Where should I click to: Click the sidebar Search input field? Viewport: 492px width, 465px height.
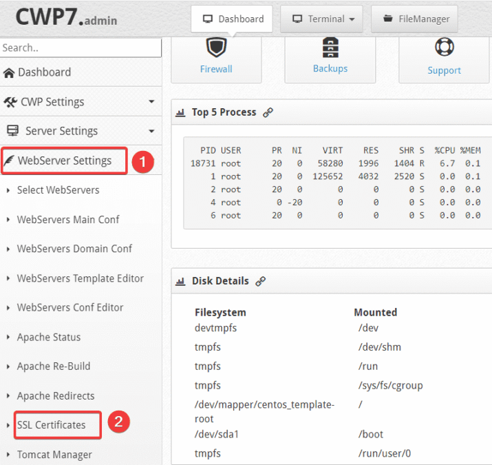coord(80,48)
